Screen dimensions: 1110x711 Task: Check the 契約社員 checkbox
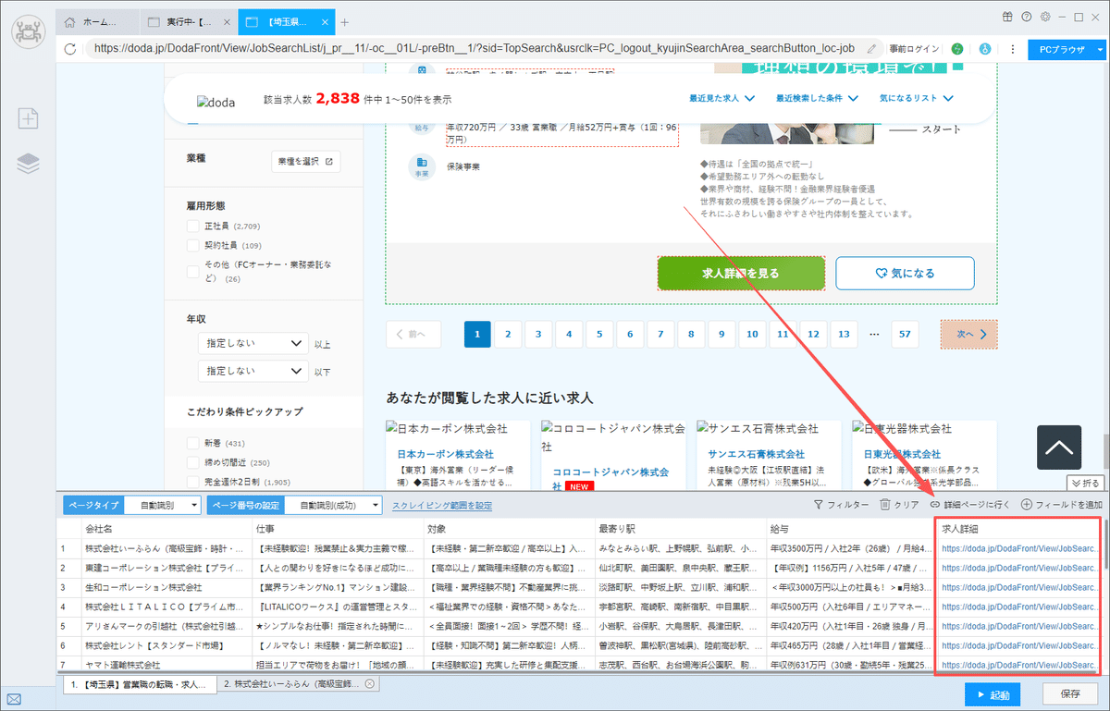[x=192, y=246]
